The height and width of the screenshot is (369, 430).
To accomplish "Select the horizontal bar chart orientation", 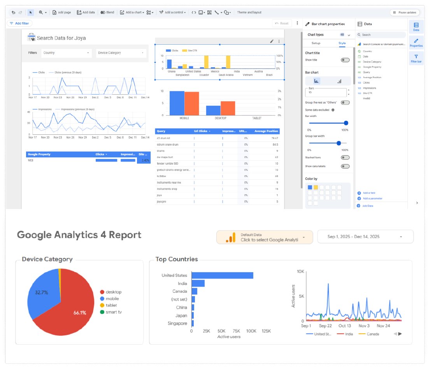I will click(x=339, y=81).
